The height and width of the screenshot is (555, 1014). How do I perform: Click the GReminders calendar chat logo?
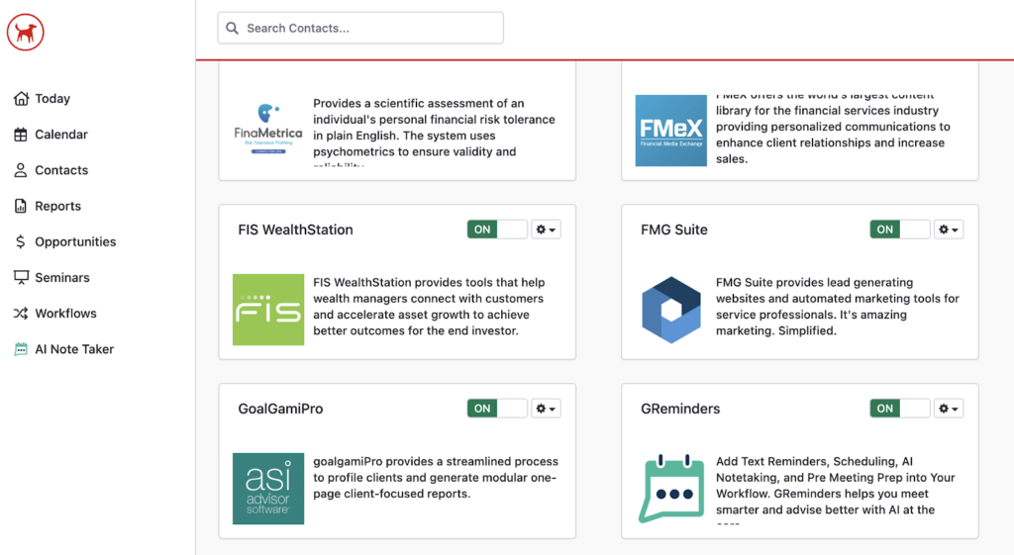point(670,489)
